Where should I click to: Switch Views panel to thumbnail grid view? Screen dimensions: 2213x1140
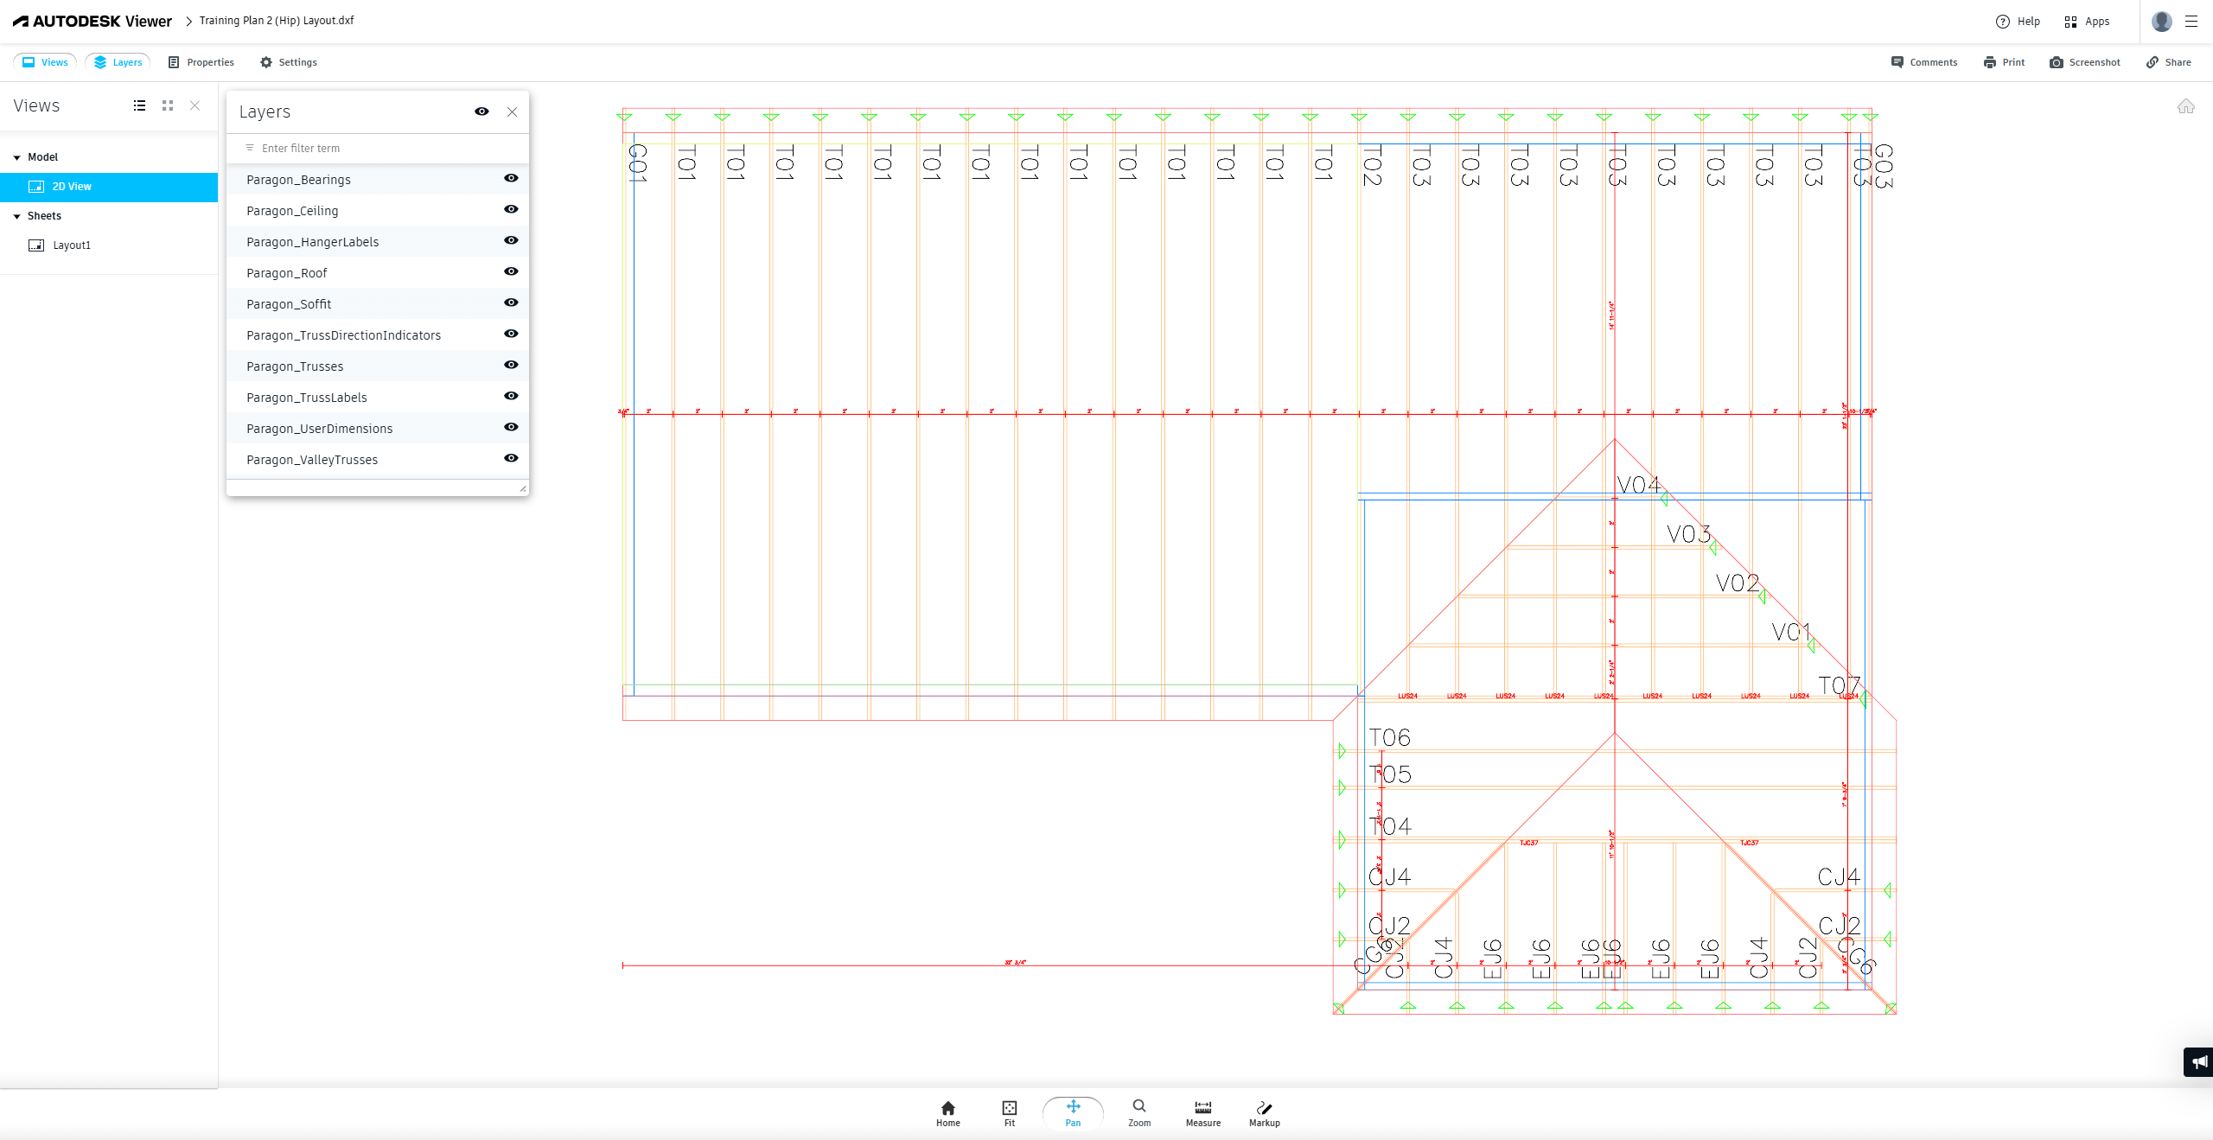click(x=168, y=105)
